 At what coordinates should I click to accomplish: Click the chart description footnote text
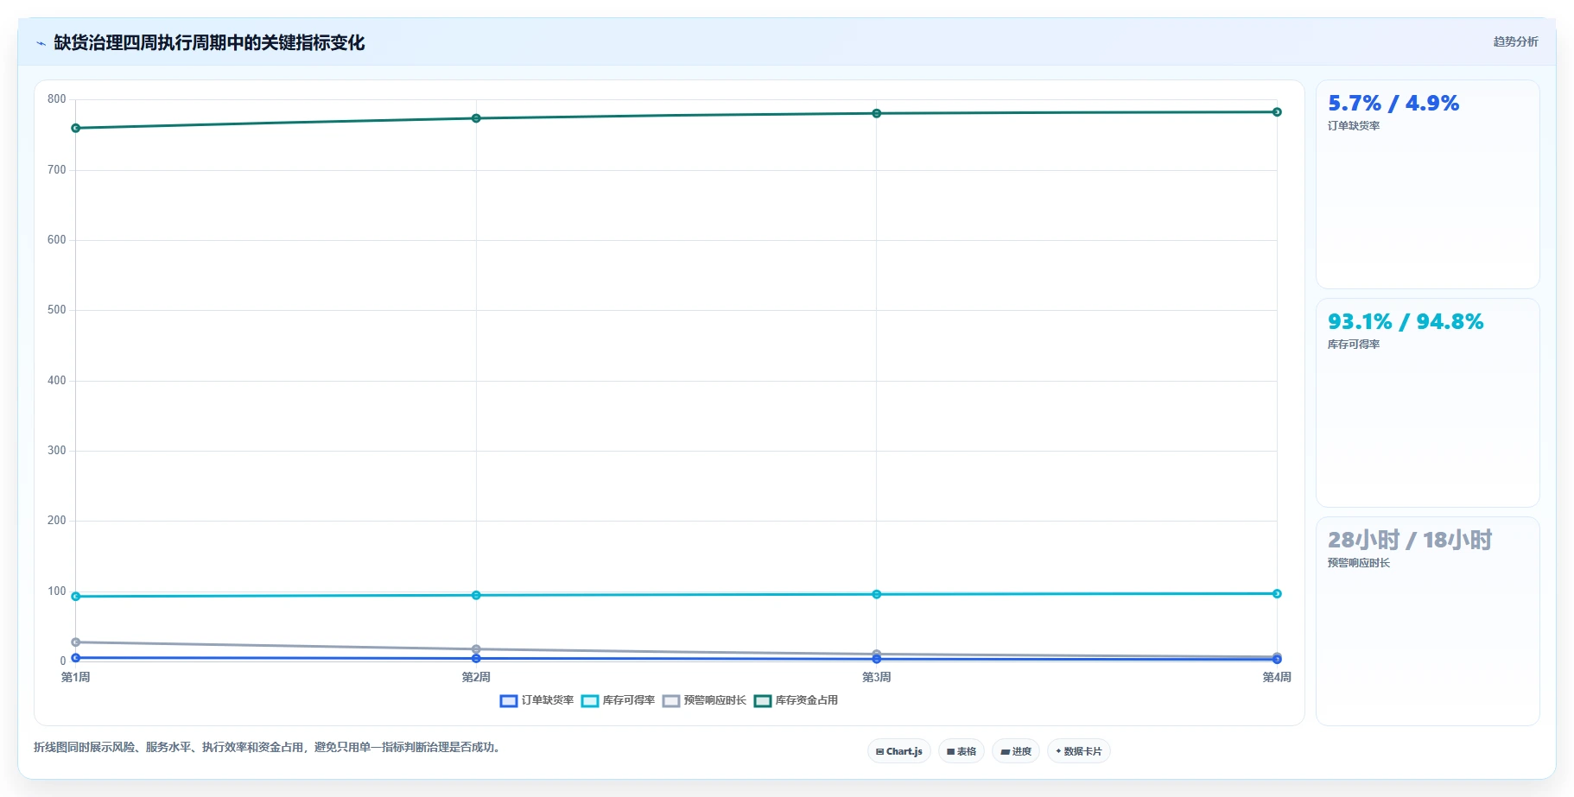267,748
